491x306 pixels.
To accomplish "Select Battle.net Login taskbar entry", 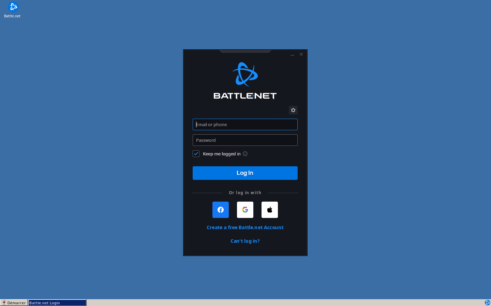I will point(57,303).
